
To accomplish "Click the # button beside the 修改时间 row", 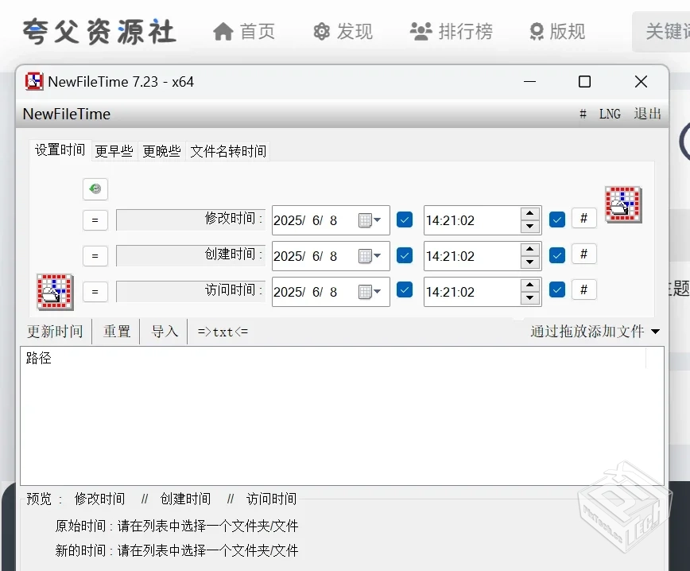I will 584,217.
